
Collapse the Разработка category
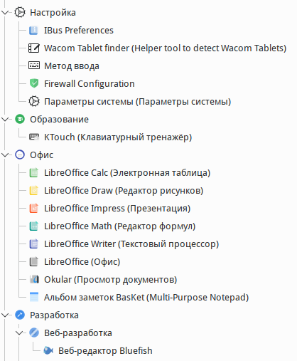coord(5,315)
